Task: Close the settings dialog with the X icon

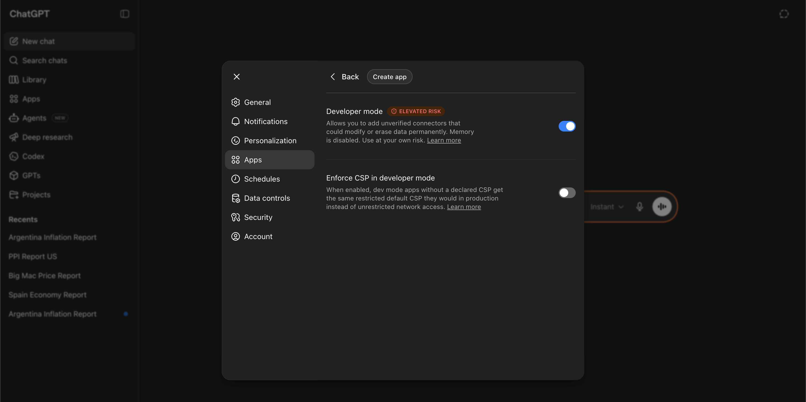Action: [236, 77]
